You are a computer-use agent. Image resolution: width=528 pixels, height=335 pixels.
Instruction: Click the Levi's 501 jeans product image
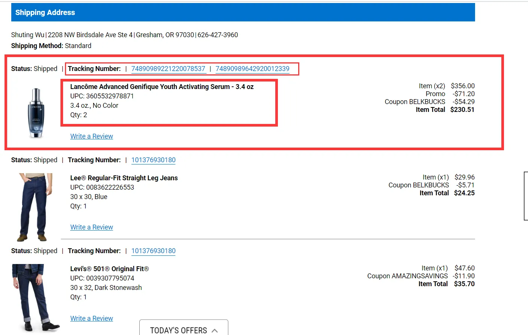35,297
